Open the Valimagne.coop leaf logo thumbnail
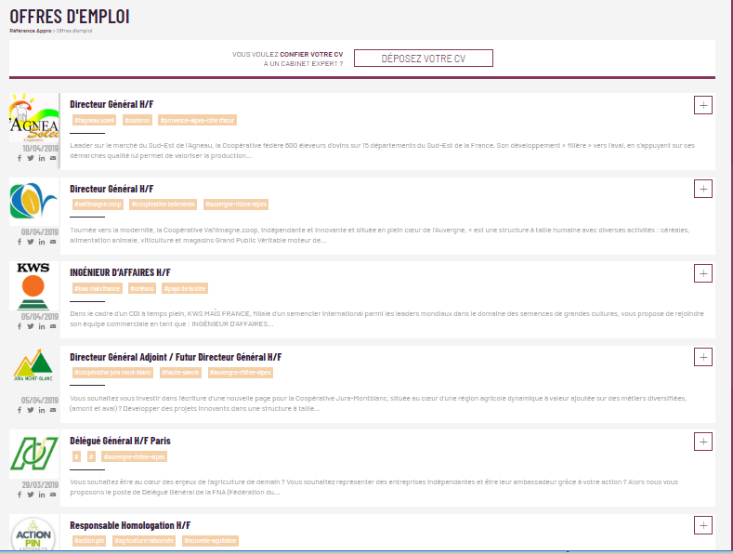Screen dimensions: 733x554 (x=34, y=202)
